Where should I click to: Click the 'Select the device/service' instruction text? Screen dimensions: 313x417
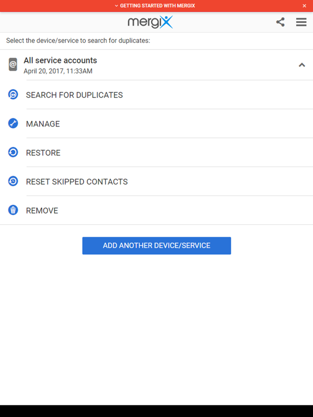tap(78, 41)
